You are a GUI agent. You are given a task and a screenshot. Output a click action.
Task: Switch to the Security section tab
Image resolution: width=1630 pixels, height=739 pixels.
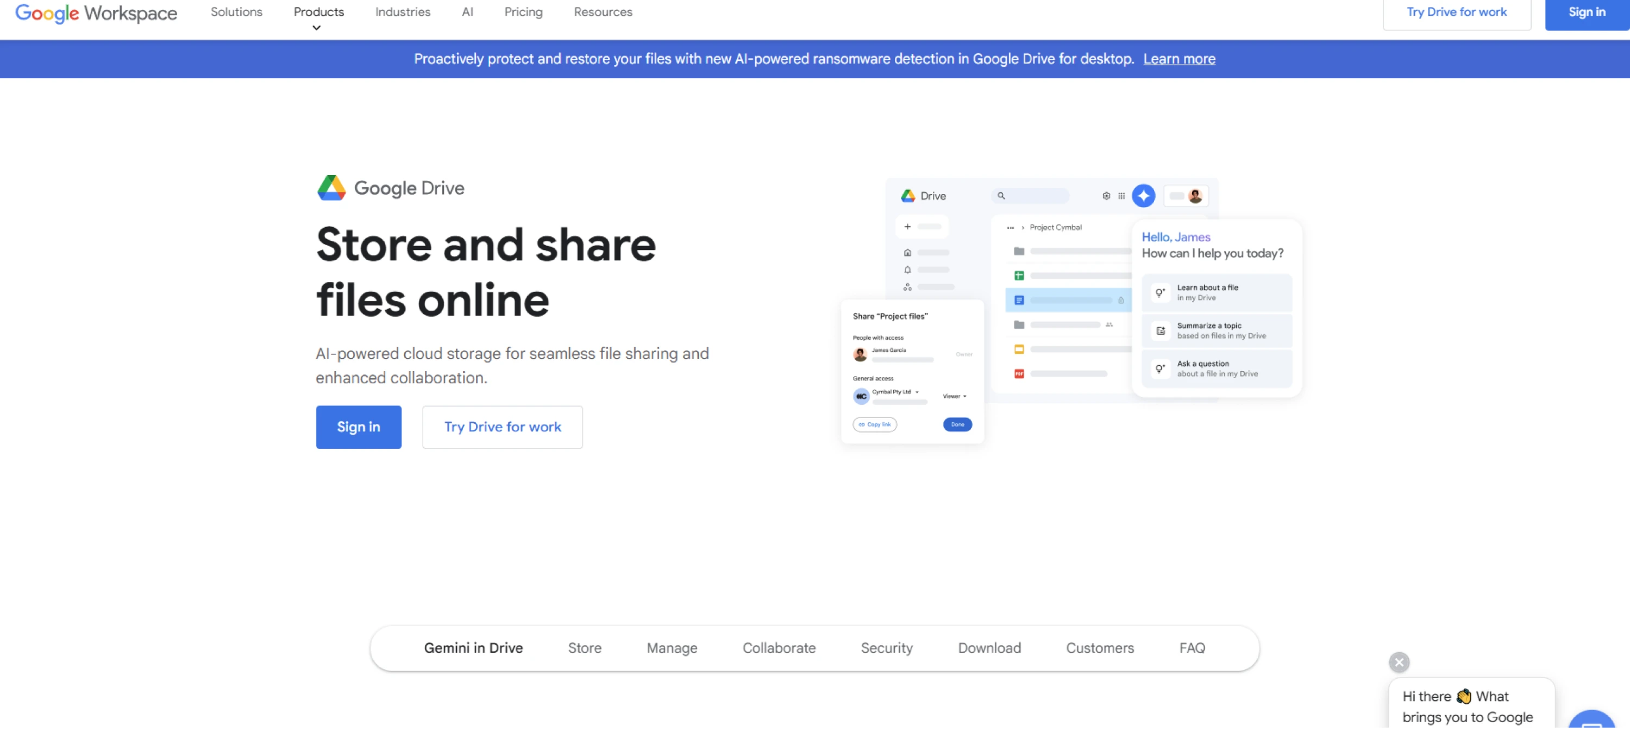pos(887,648)
